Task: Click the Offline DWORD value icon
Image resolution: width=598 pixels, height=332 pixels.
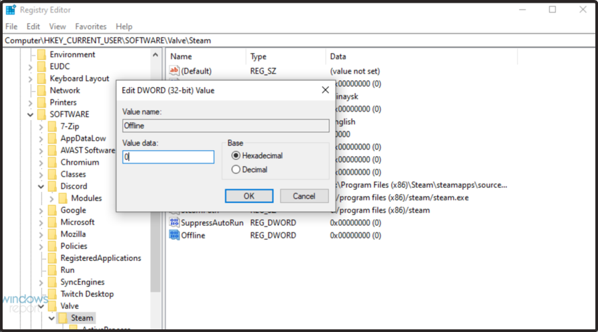Action: 174,235
